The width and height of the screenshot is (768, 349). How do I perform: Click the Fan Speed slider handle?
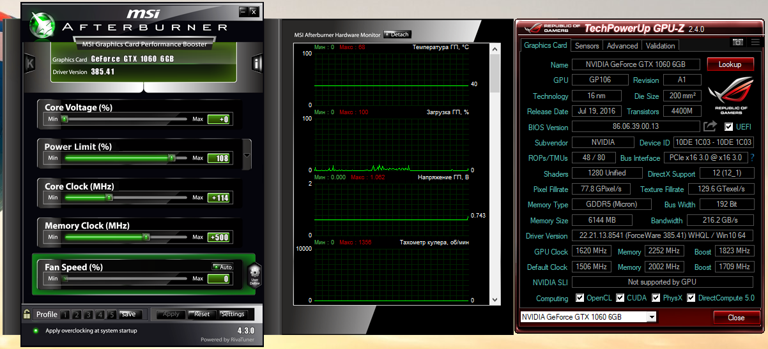[65, 278]
